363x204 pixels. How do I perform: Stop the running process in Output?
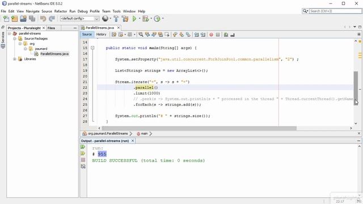click(x=83, y=160)
